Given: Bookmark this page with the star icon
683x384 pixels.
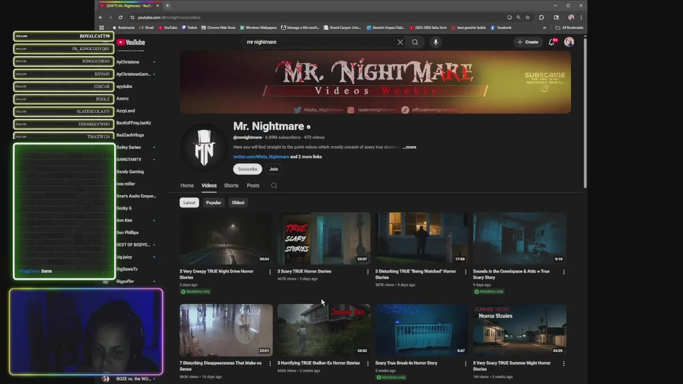Looking at the screenshot, I should coord(527,17).
